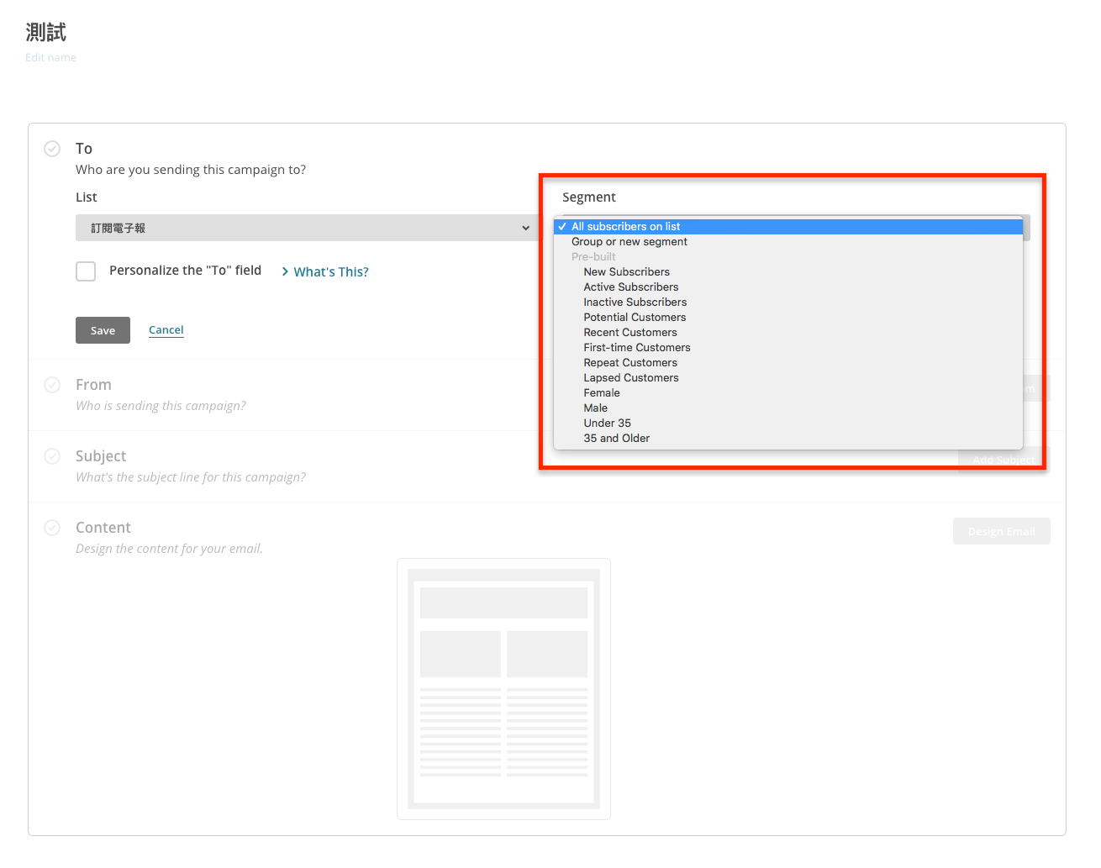Click the Cancel link

click(x=166, y=330)
